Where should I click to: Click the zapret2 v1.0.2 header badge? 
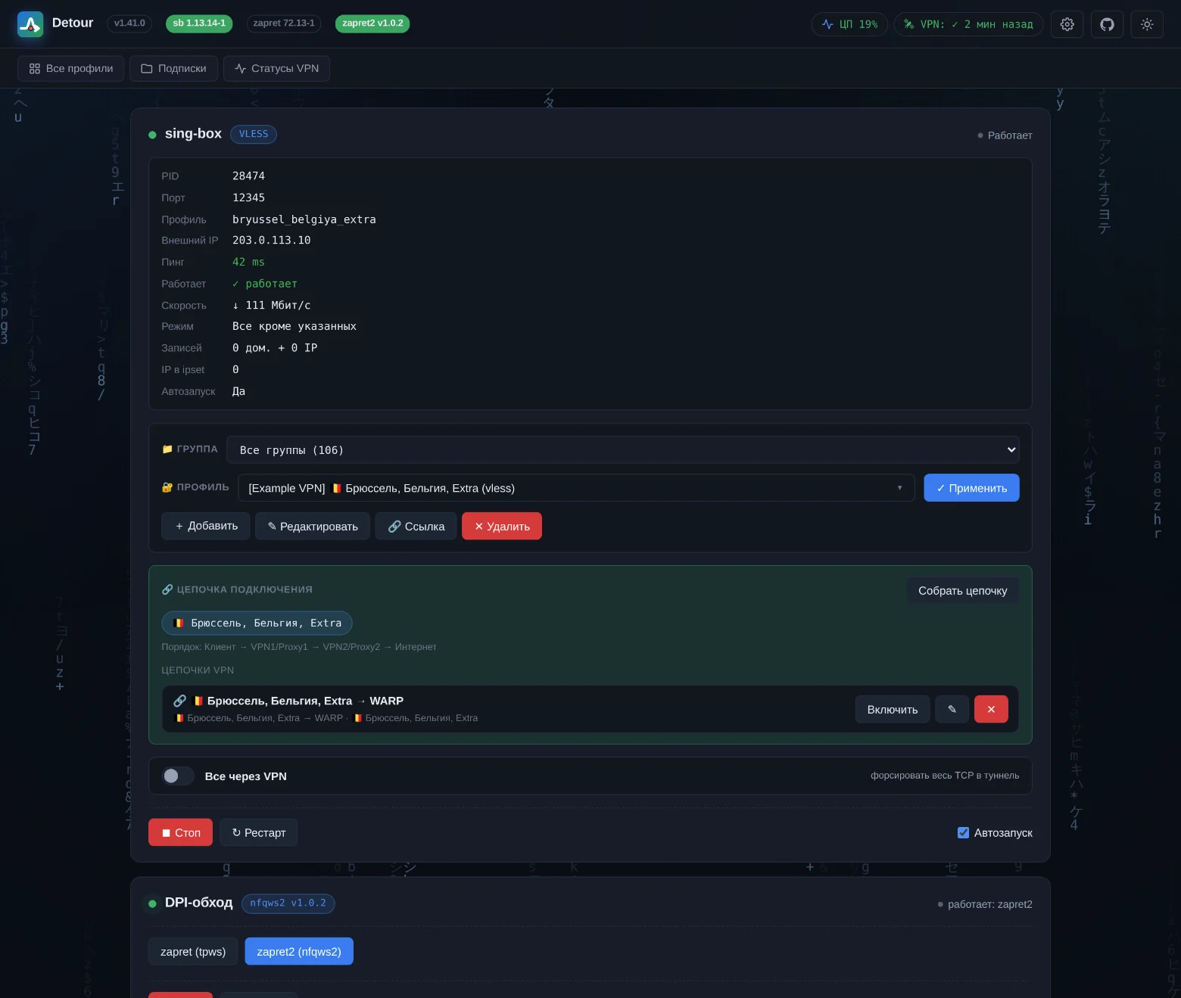pyautogui.click(x=372, y=23)
